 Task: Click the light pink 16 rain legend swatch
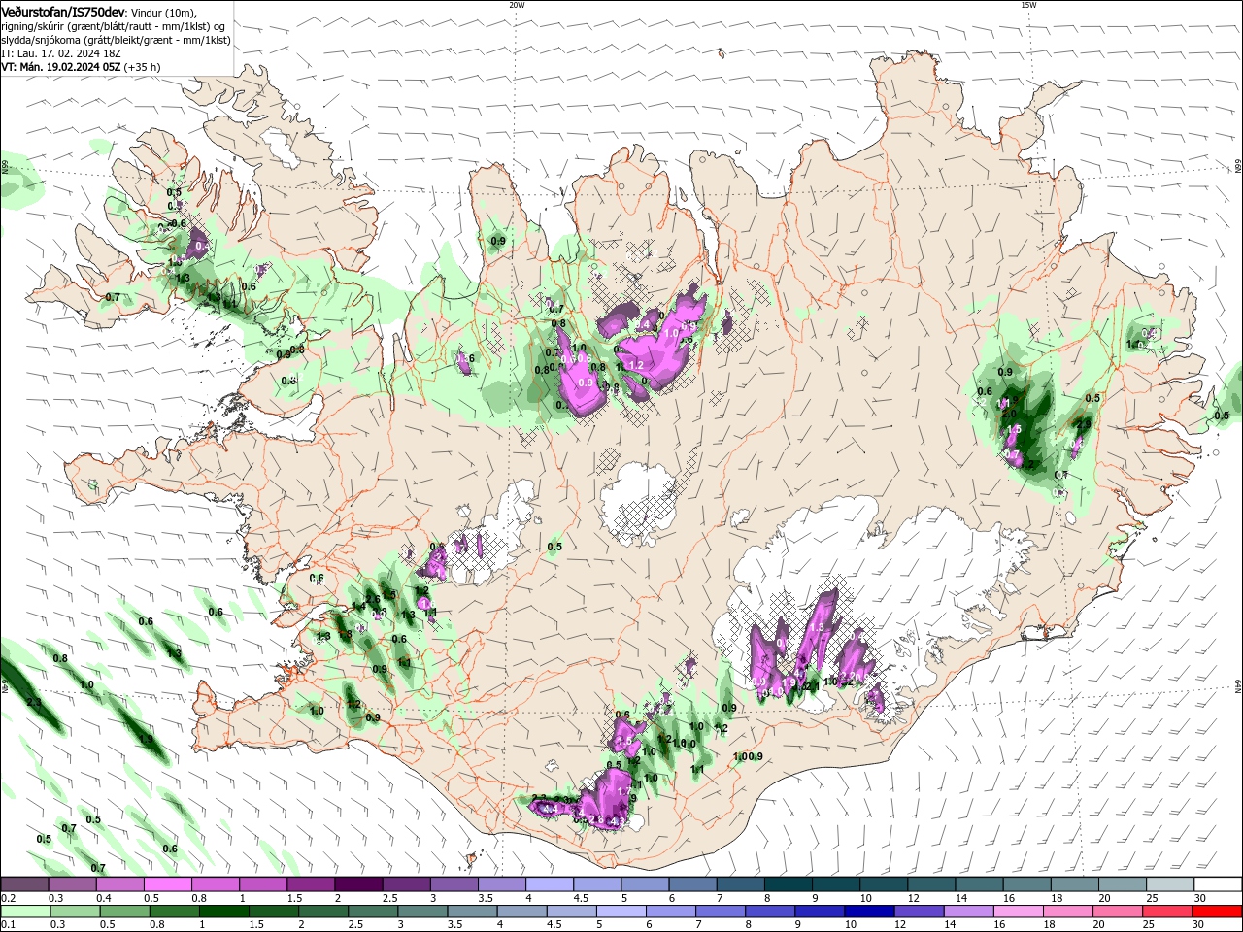point(1019,912)
